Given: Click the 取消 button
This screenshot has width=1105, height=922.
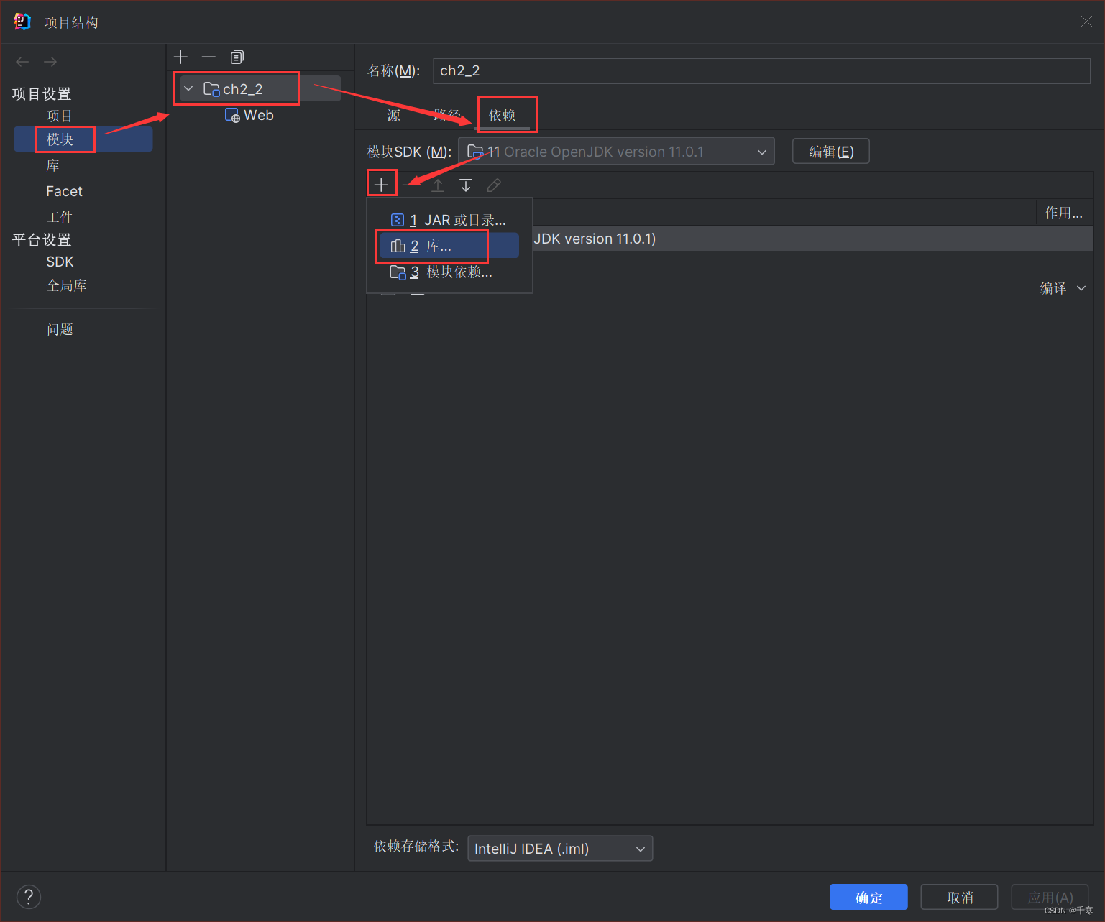Looking at the screenshot, I should click(x=960, y=898).
